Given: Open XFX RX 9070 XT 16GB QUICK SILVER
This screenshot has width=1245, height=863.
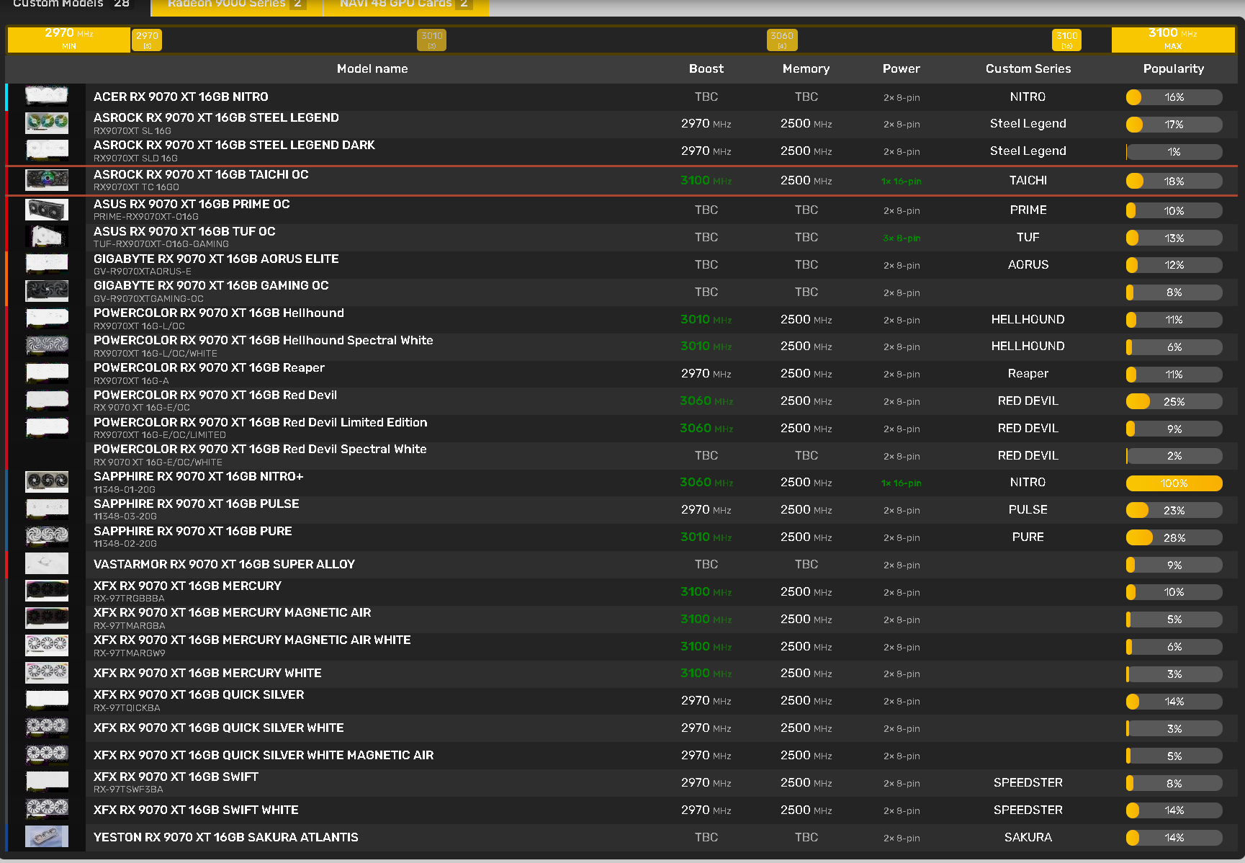Looking at the screenshot, I should [199, 694].
